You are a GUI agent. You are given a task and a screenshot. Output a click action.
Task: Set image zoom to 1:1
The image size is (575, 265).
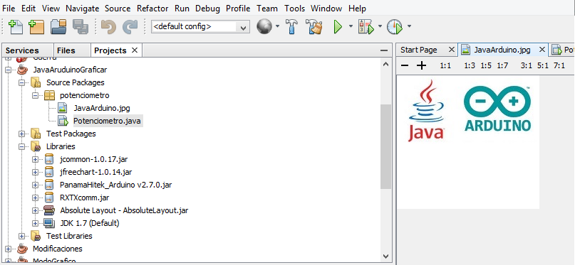click(x=445, y=66)
